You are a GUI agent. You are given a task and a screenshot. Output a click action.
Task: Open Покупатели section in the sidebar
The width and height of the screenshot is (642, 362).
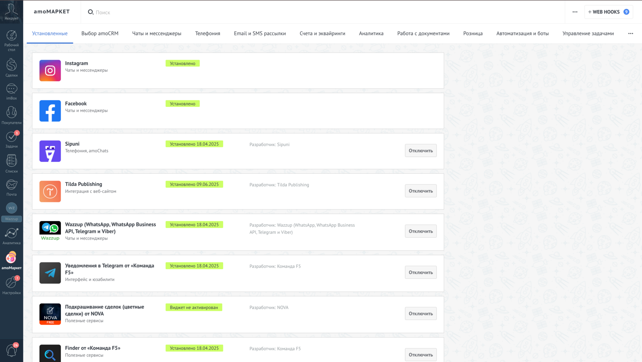pos(11,115)
